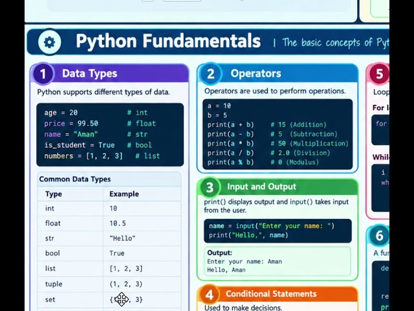Click the '# bool' comment

tap(140, 145)
